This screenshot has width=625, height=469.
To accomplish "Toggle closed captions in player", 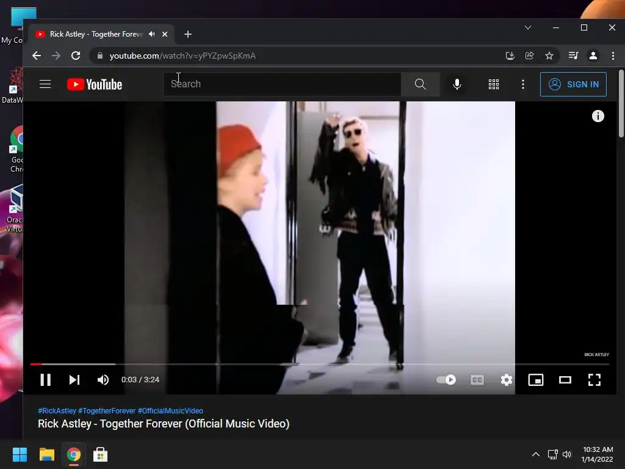I will 477,380.
